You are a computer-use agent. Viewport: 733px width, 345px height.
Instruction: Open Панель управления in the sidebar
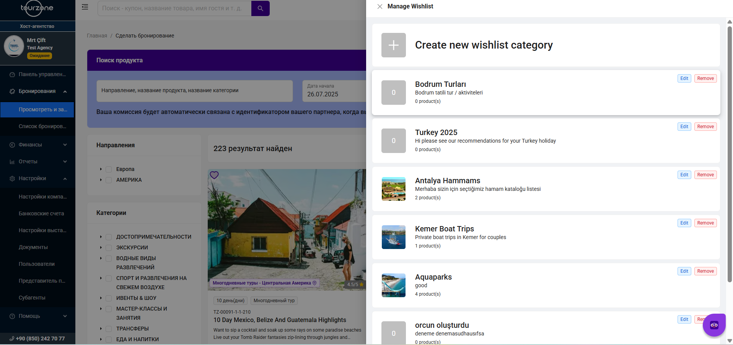pos(37,75)
